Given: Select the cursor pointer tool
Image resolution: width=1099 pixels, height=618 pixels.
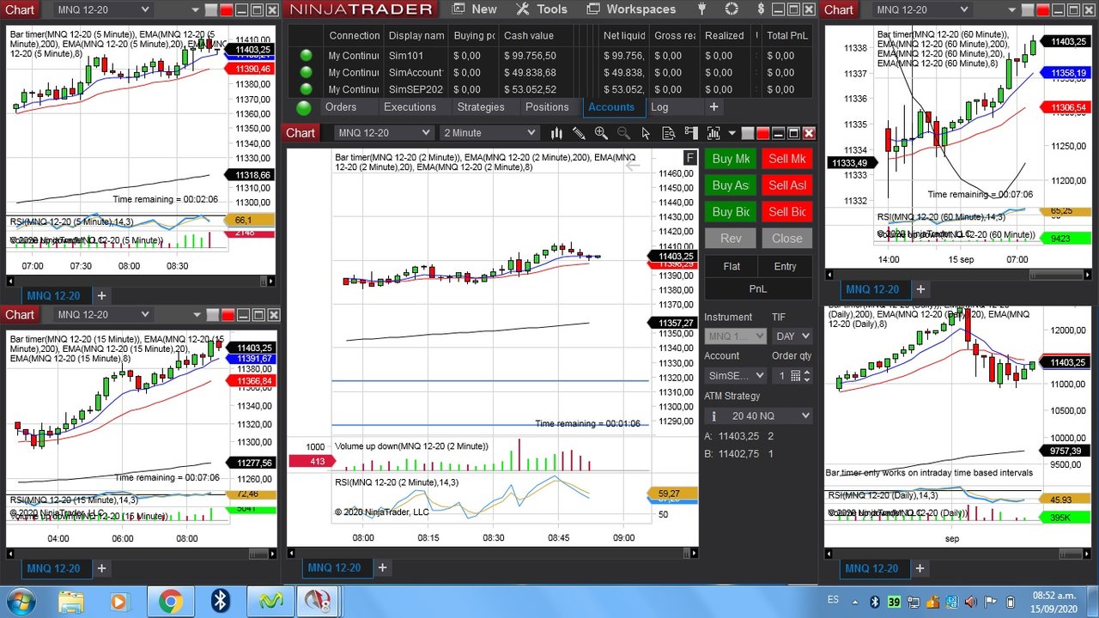Looking at the screenshot, I should click(646, 133).
